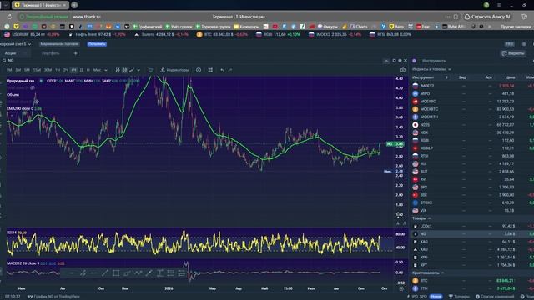Add a new workspace tab with plus
Image resolution: width=534 pixels, height=300 pixels.
pyautogui.click(x=76, y=53)
